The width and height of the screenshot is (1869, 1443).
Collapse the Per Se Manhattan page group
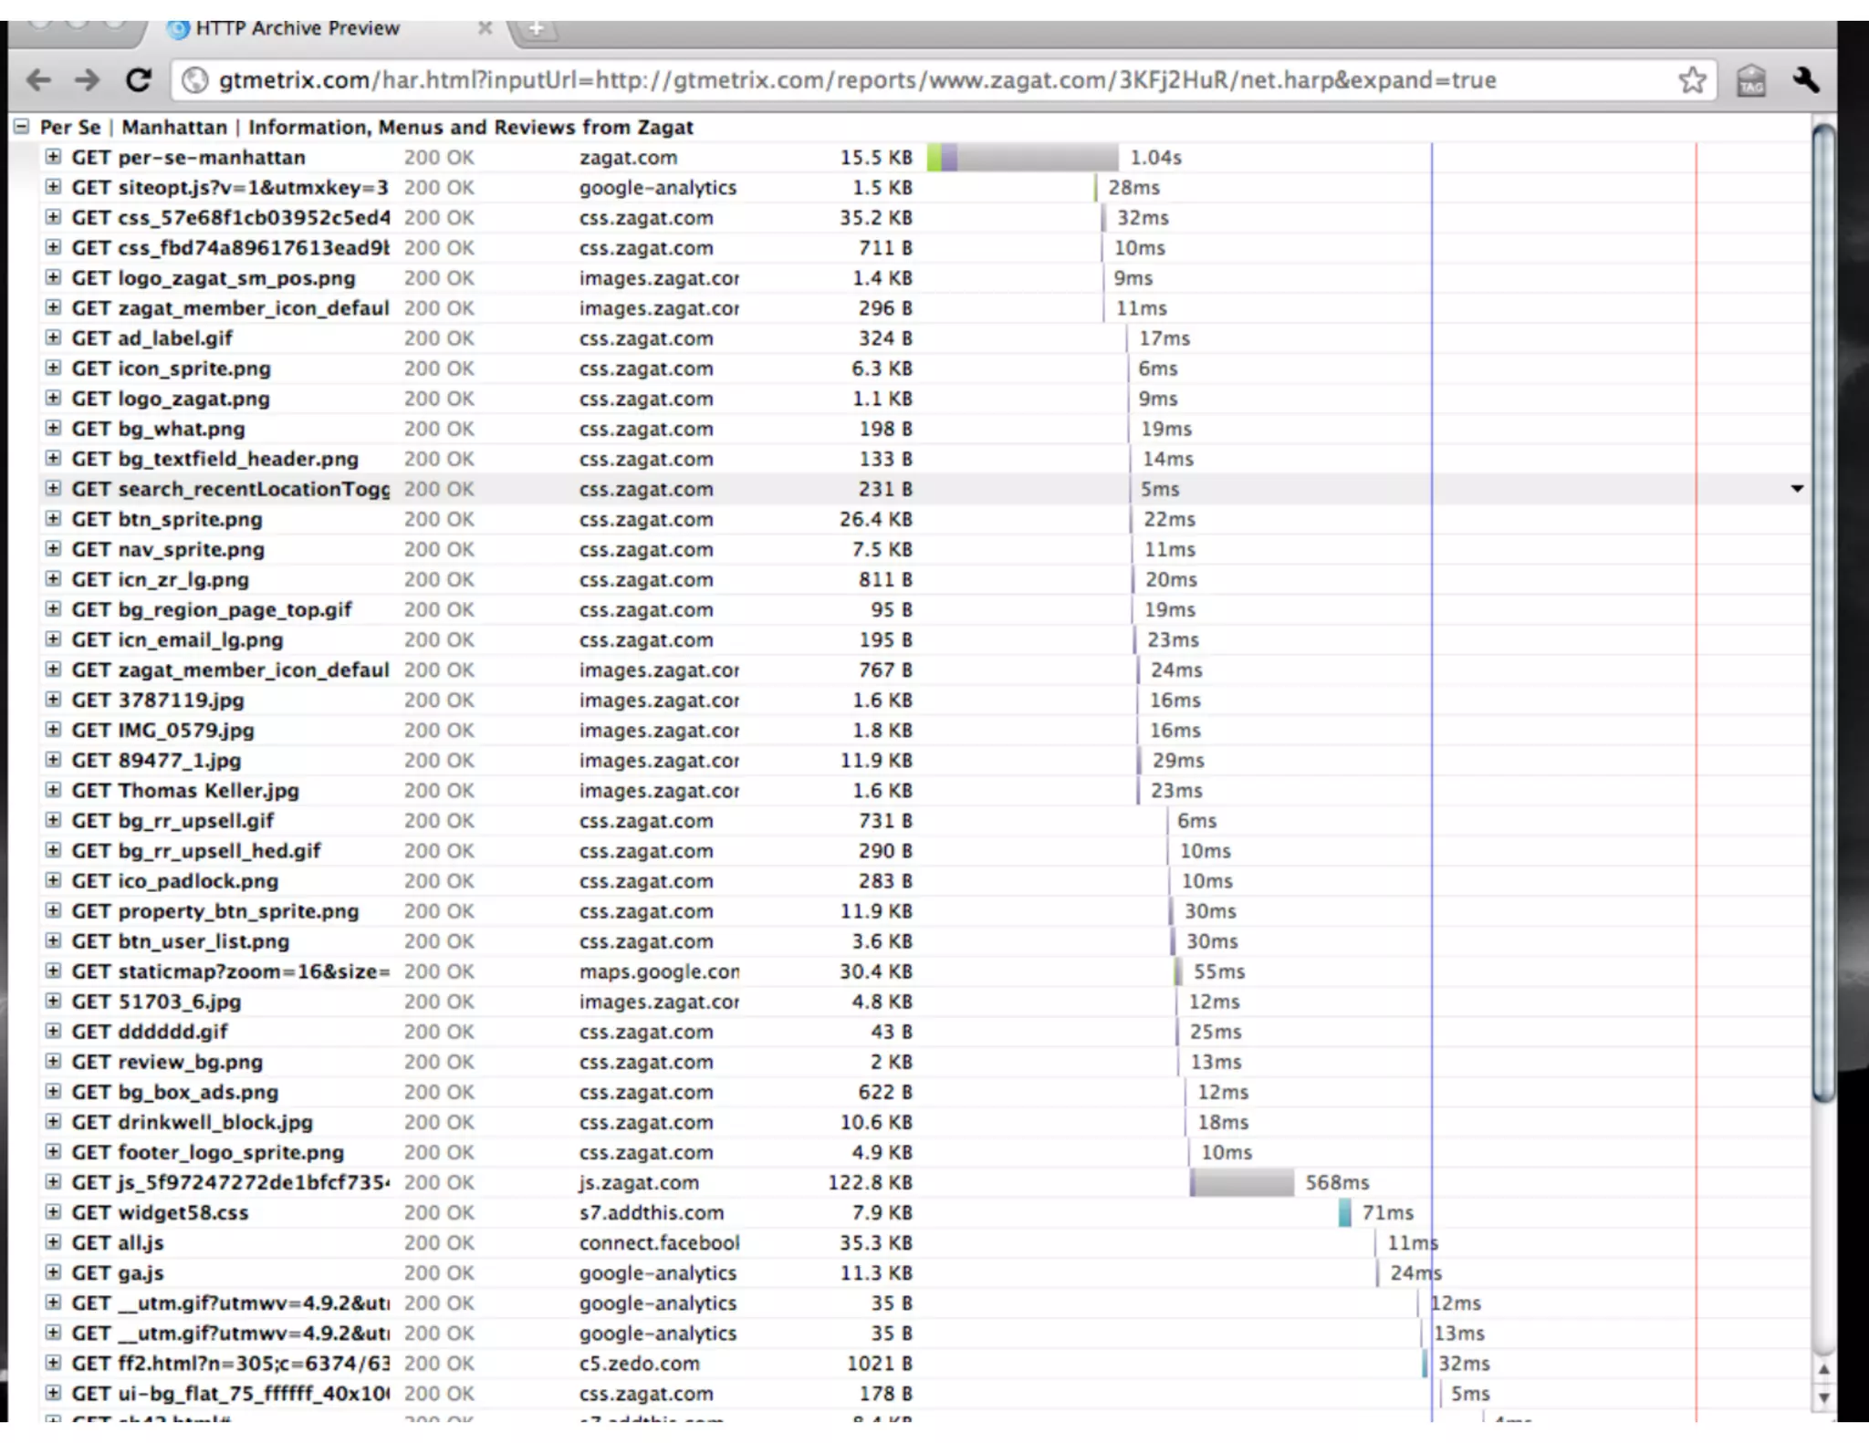[22, 127]
